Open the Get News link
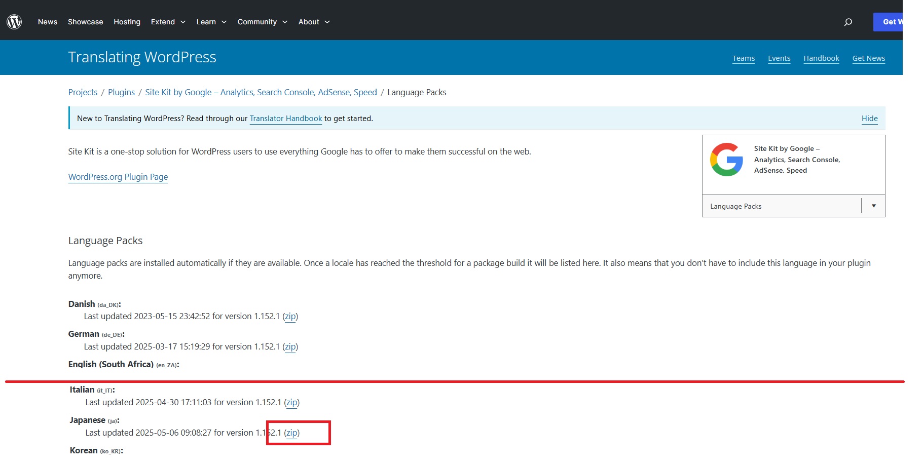923x466 pixels. pos(869,58)
